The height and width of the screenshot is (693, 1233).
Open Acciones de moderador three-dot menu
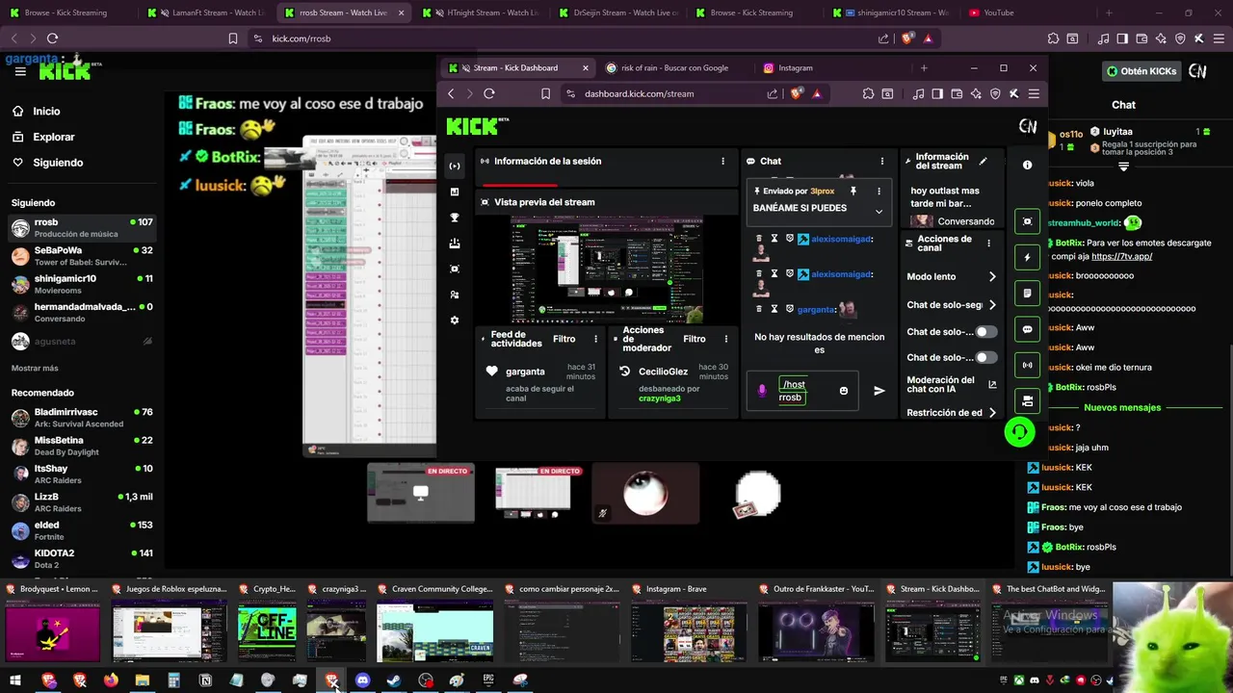(726, 339)
